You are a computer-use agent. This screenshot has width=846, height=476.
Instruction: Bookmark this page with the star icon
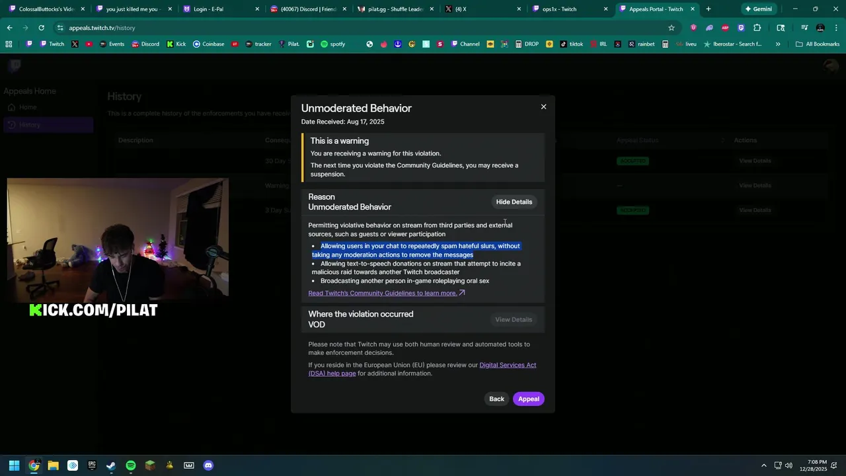tap(672, 28)
